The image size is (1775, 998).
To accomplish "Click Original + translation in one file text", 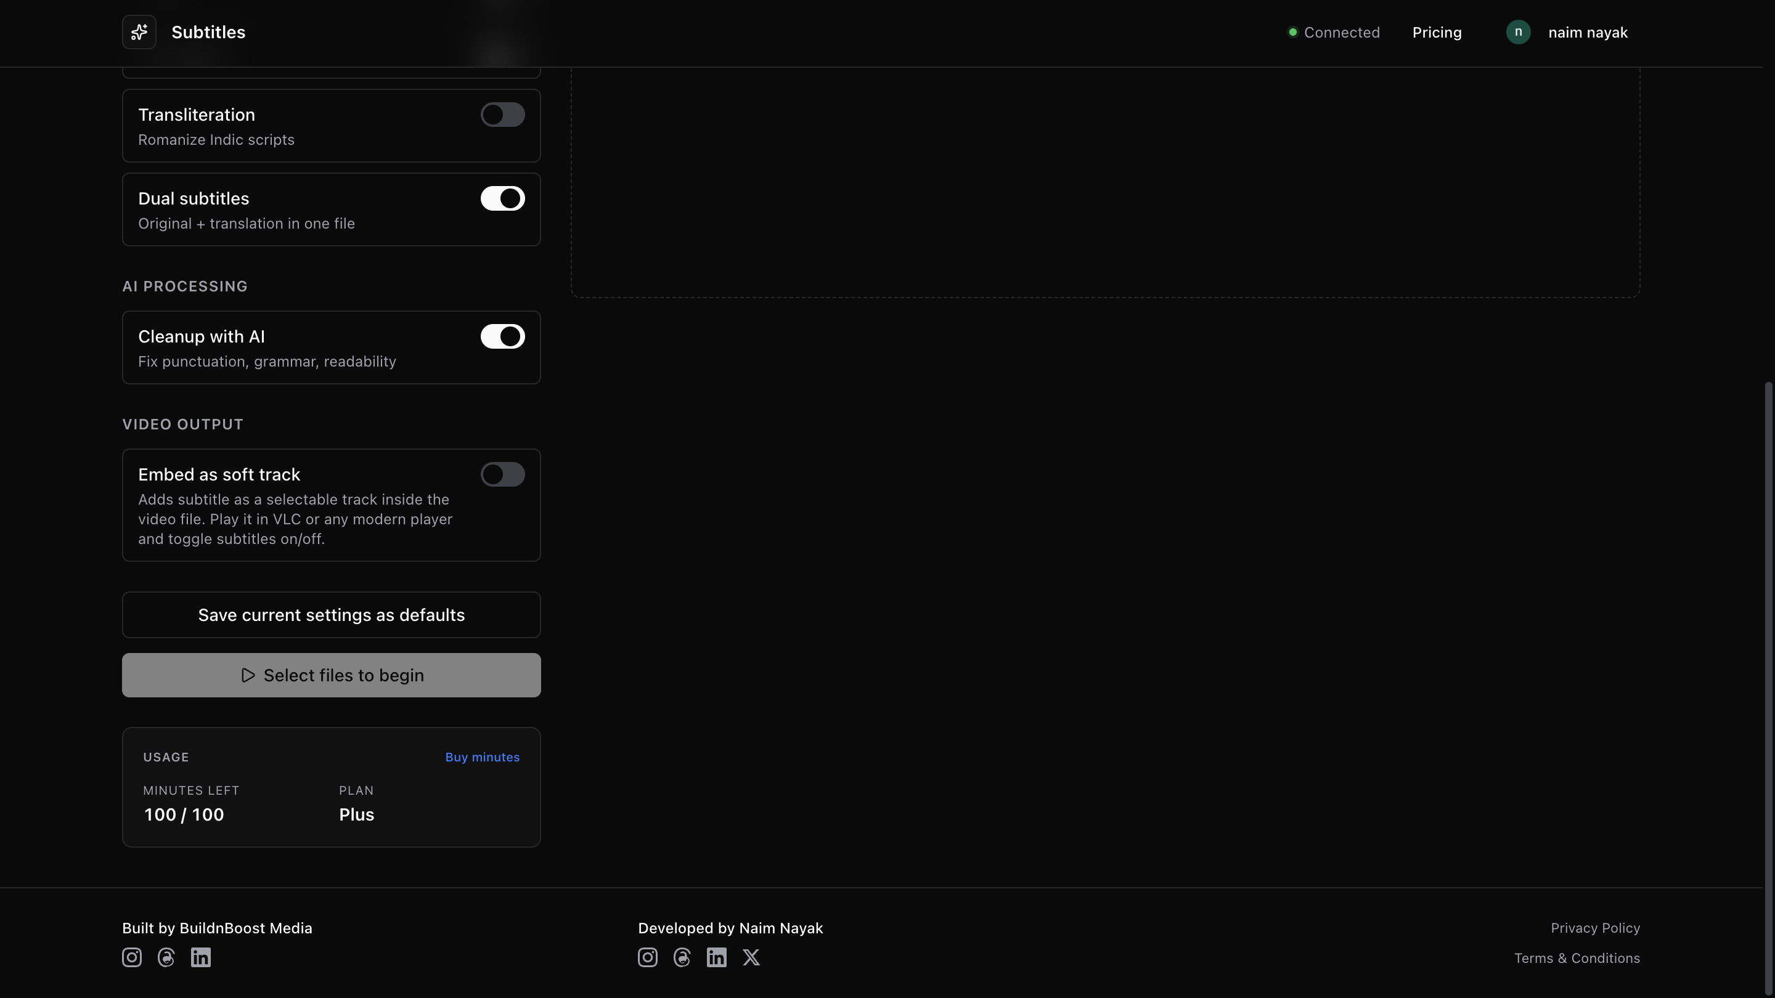I will [247, 224].
